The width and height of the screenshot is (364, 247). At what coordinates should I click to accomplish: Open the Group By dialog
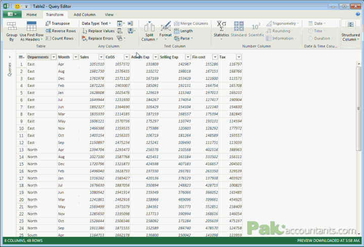point(12,32)
